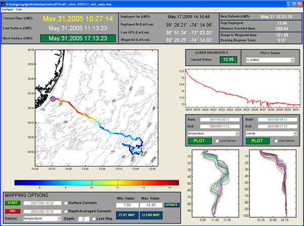304x226 pixels.
Task: Click the temperature color scale bar
Action: 96,182
